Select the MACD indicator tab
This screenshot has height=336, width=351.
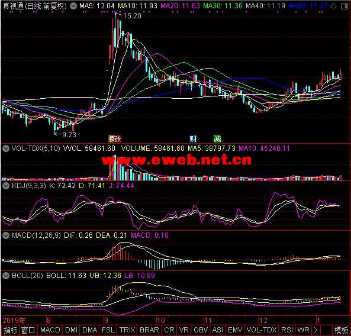50,330
